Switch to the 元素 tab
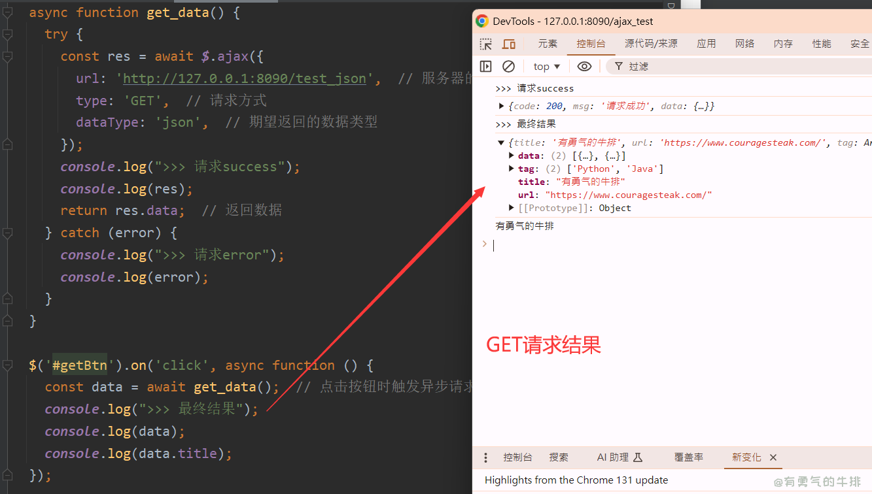Viewport: 872px width, 494px height. coord(548,44)
